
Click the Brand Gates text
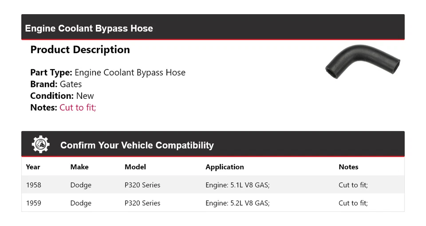pos(56,84)
